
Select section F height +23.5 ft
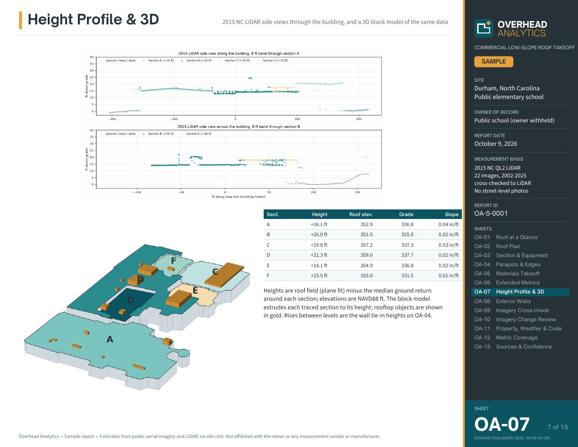(319, 275)
